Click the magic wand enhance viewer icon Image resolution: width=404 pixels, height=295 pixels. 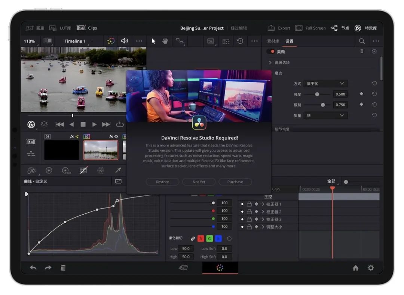111,41
